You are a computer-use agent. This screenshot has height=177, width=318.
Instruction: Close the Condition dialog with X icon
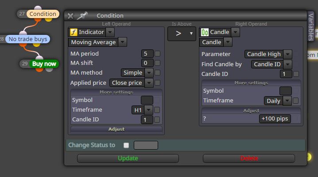[70, 16]
